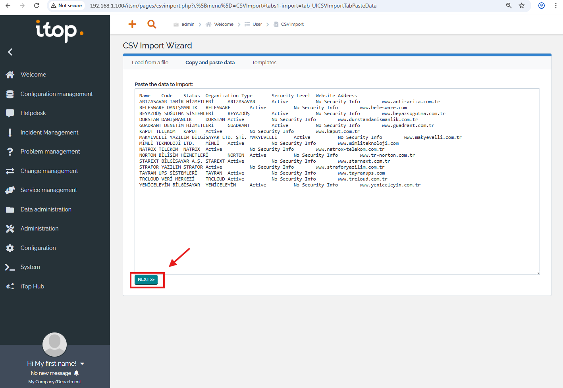Click the Not secure warning badge

pos(66,6)
